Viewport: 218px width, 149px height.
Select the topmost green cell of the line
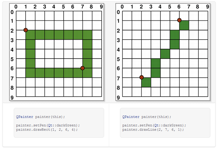coord(184,25)
